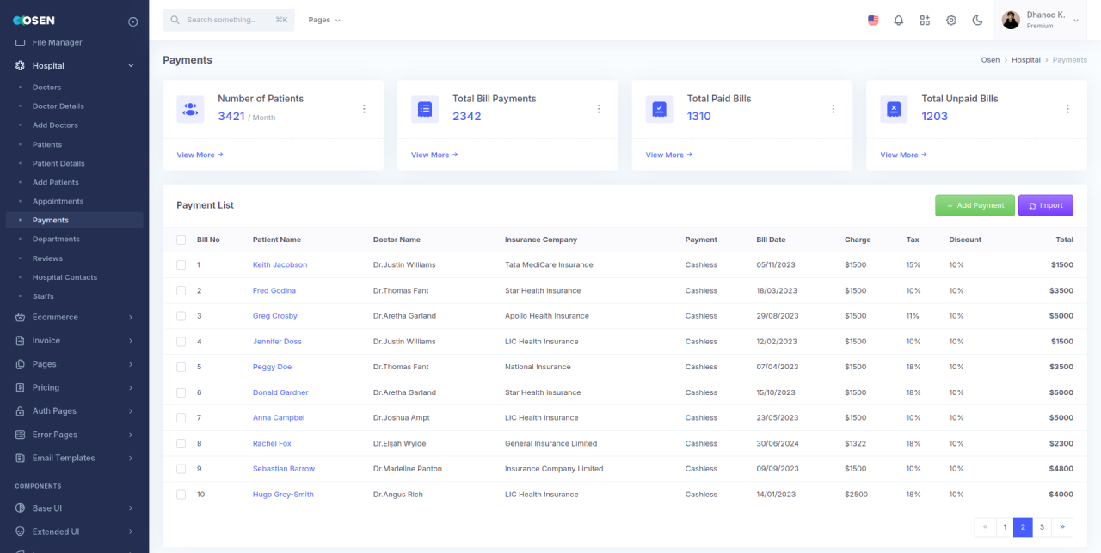This screenshot has width=1101, height=553.
Task: Open Number of Patients card options menu
Action: click(x=364, y=109)
